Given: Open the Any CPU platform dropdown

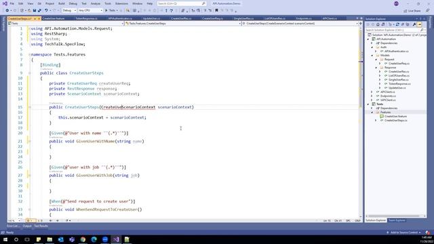Looking at the screenshot, I should point(90,11).
